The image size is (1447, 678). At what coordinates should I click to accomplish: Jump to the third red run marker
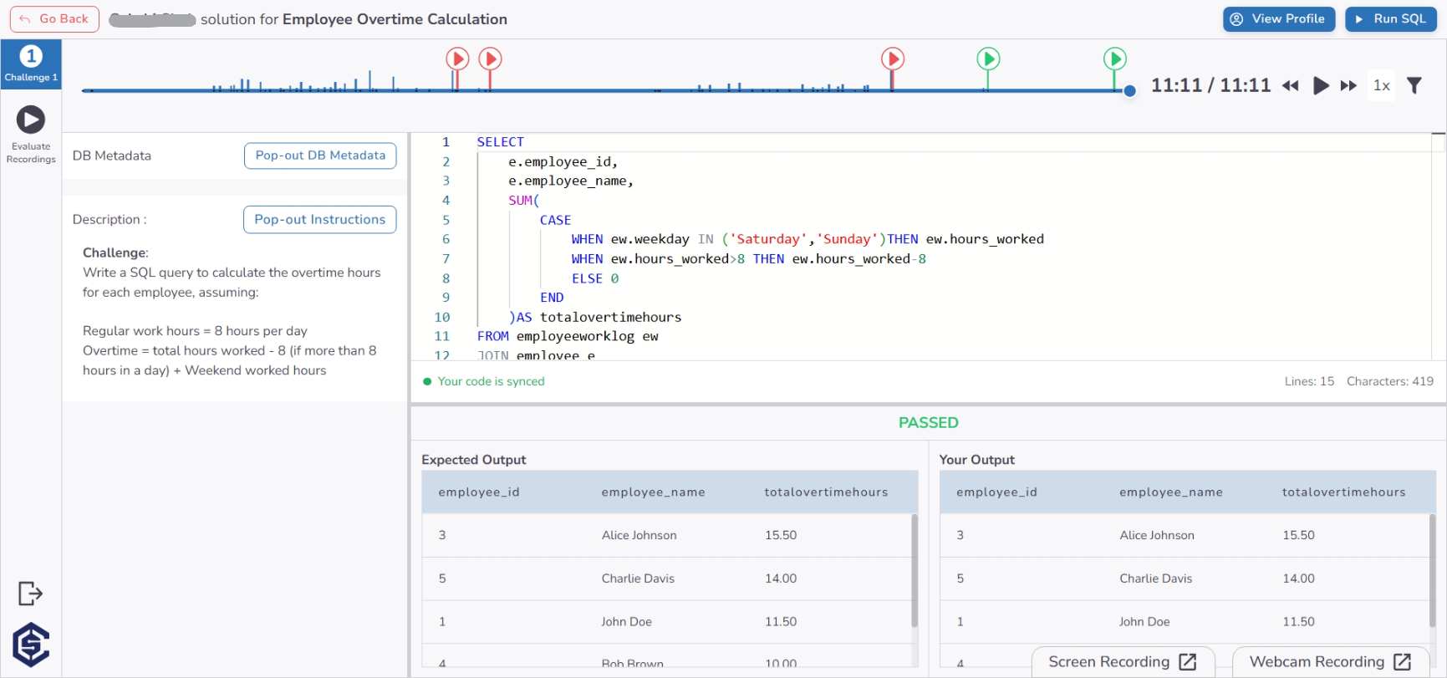click(x=893, y=59)
